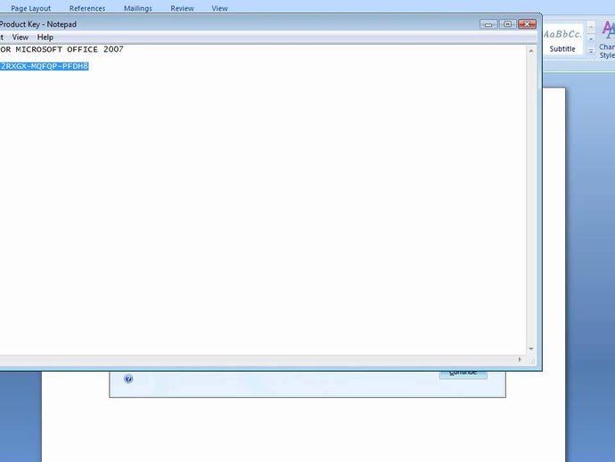Click Notepad horizontal scrollbar right arrow
Screen dimensions: 615x462
click(x=521, y=359)
